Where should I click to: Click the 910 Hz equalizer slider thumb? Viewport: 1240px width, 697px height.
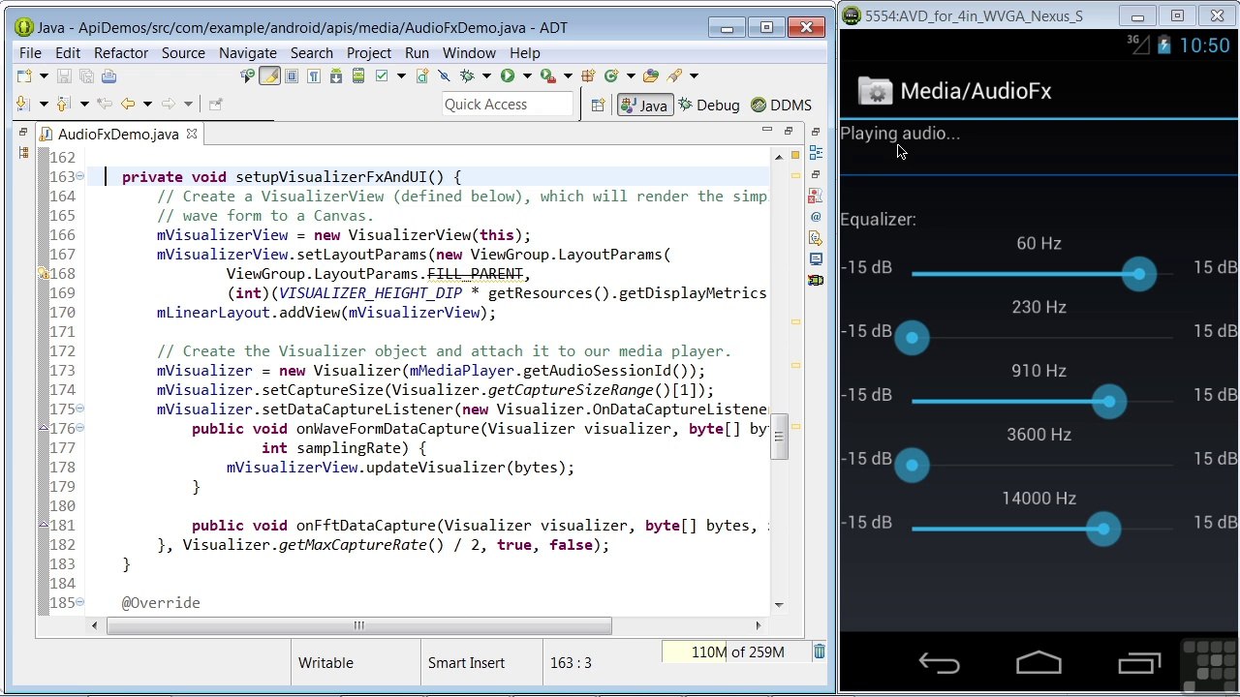click(1109, 402)
